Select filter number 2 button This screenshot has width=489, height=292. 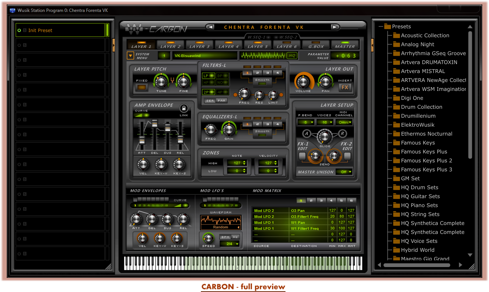pyautogui.click(x=257, y=73)
